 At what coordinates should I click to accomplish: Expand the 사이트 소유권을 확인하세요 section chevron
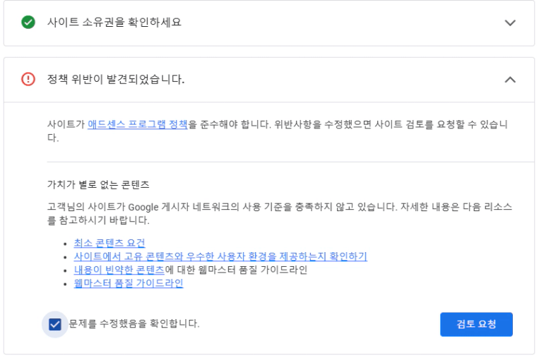(510, 23)
